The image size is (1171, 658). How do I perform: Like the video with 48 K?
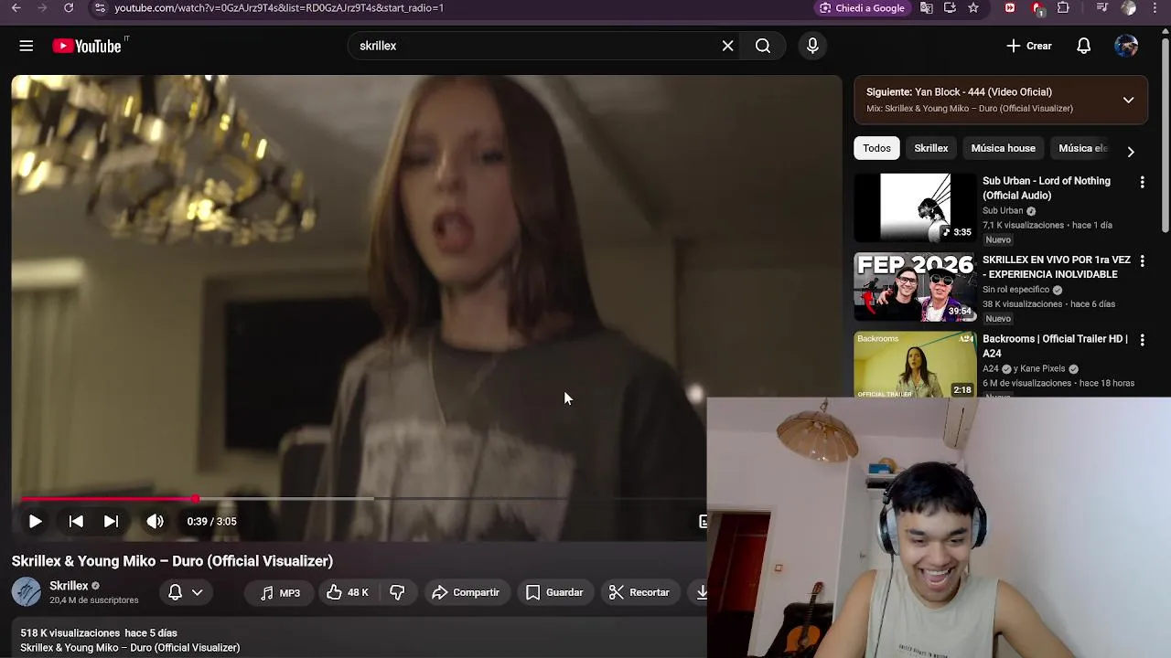coord(348,592)
